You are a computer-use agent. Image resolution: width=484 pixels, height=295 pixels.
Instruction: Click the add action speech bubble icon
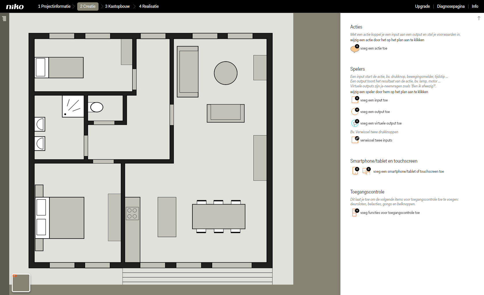(355, 48)
